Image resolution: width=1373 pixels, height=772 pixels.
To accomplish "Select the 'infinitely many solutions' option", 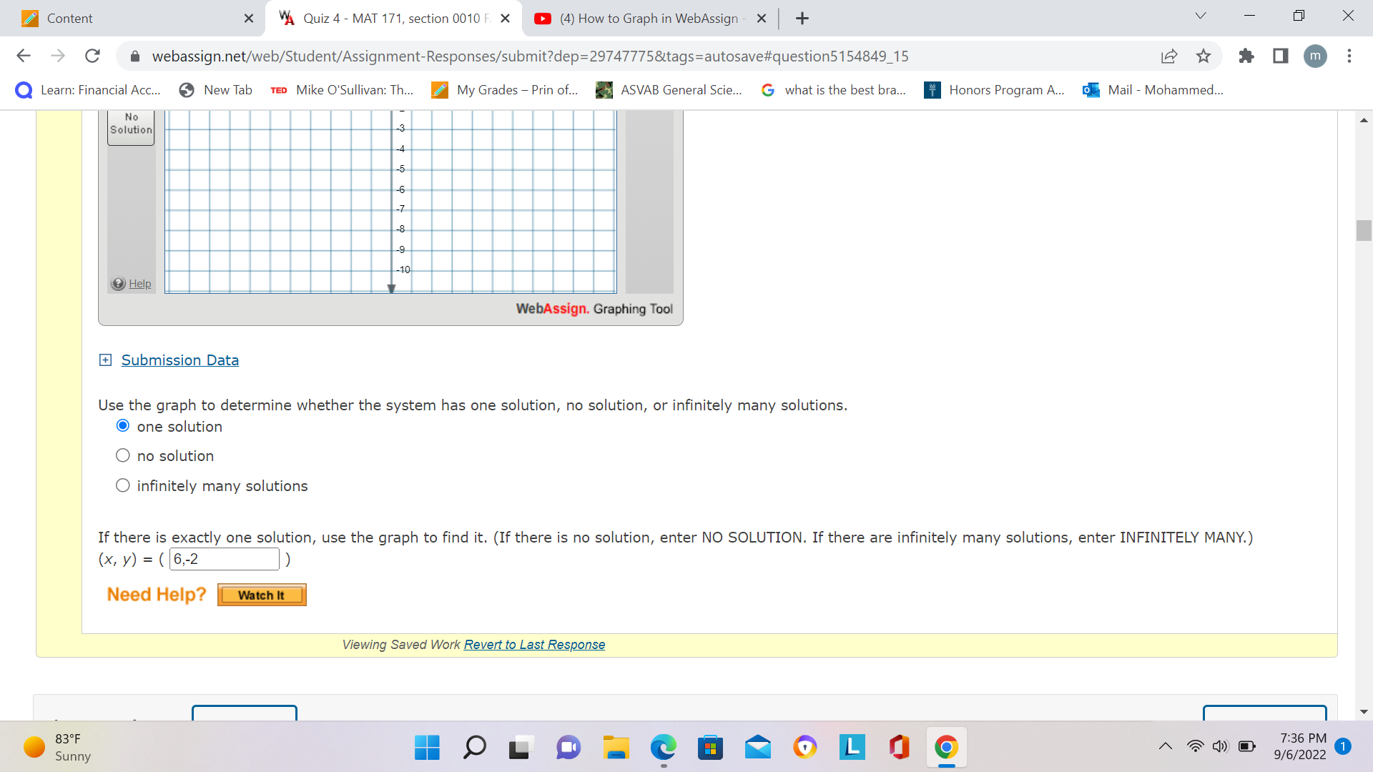I will pos(122,485).
